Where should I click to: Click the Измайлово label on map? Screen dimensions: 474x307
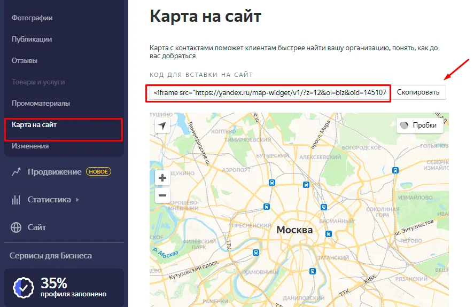[x=415, y=198]
